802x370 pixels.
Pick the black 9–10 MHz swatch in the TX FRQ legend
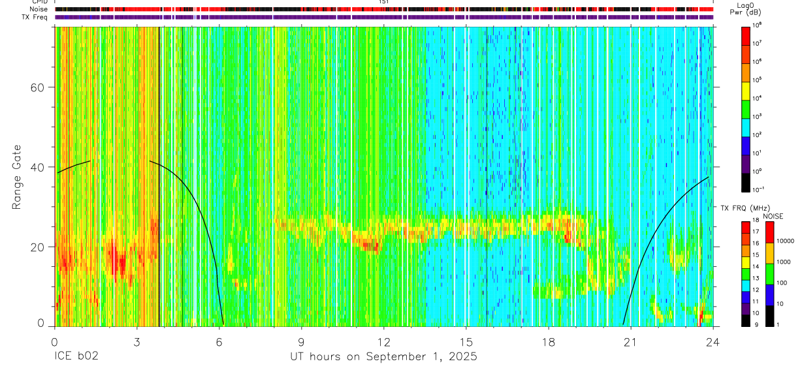pos(746,320)
